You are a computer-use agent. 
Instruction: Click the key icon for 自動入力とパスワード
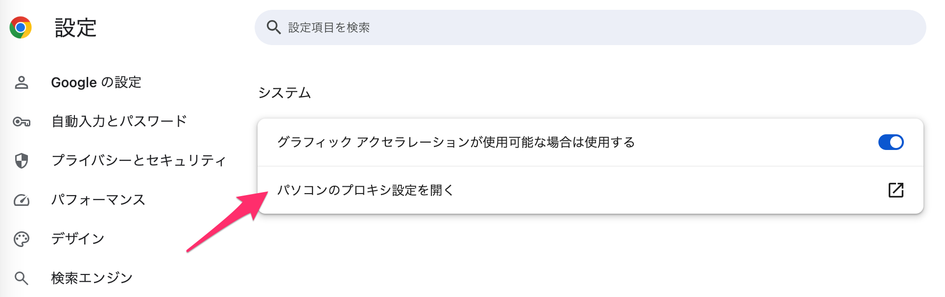22,122
